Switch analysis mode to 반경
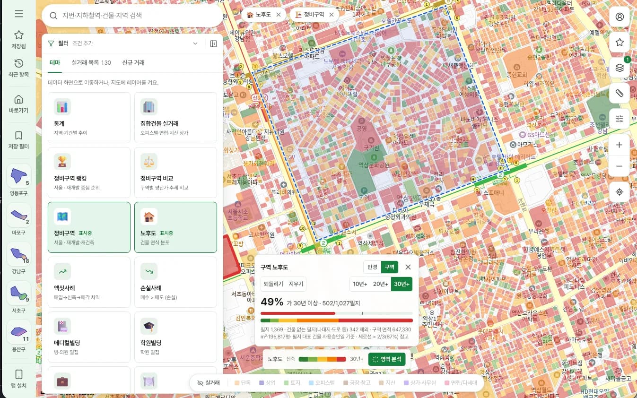Image resolution: width=637 pixels, height=398 pixels. pyautogui.click(x=372, y=267)
